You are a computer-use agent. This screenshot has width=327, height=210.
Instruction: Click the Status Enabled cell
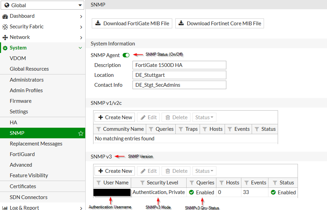pos(283,193)
